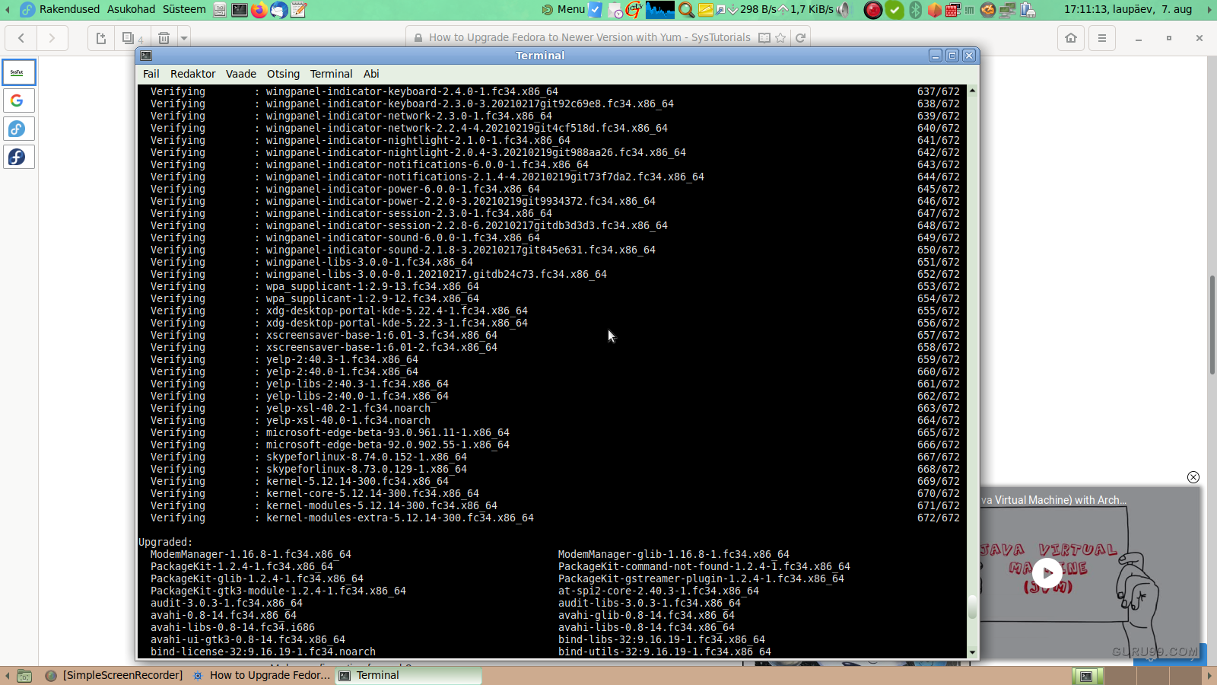Viewport: 1217px width, 685px height.
Task: Select the Terminal taskbar button
Action: tap(409, 675)
